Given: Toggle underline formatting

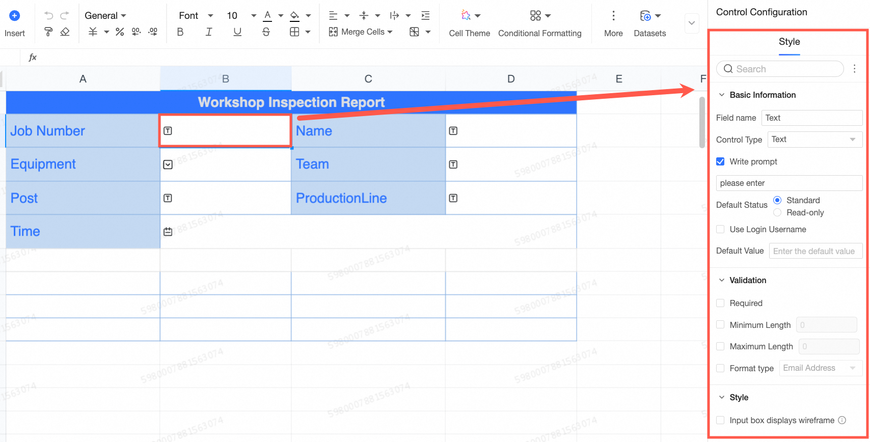Looking at the screenshot, I should (237, 32).
